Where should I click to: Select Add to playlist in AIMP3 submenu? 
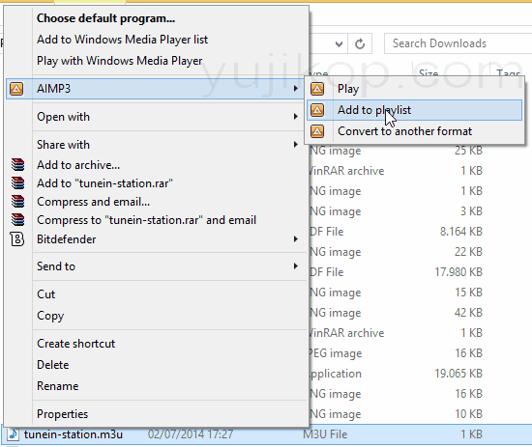pos(414,110)
